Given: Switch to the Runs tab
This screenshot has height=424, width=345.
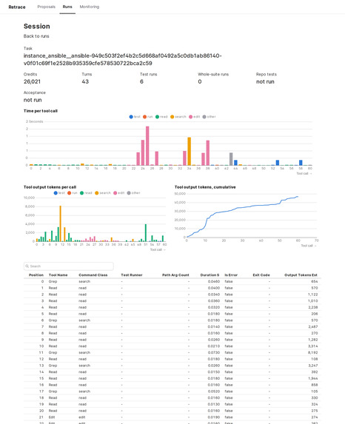Looking at the screenshot, I should [67, 7].
